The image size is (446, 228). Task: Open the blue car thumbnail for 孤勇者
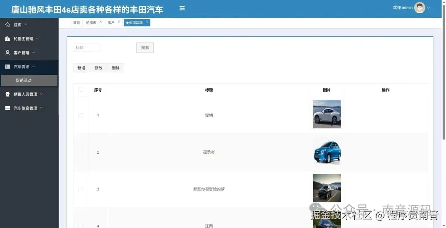327,151
